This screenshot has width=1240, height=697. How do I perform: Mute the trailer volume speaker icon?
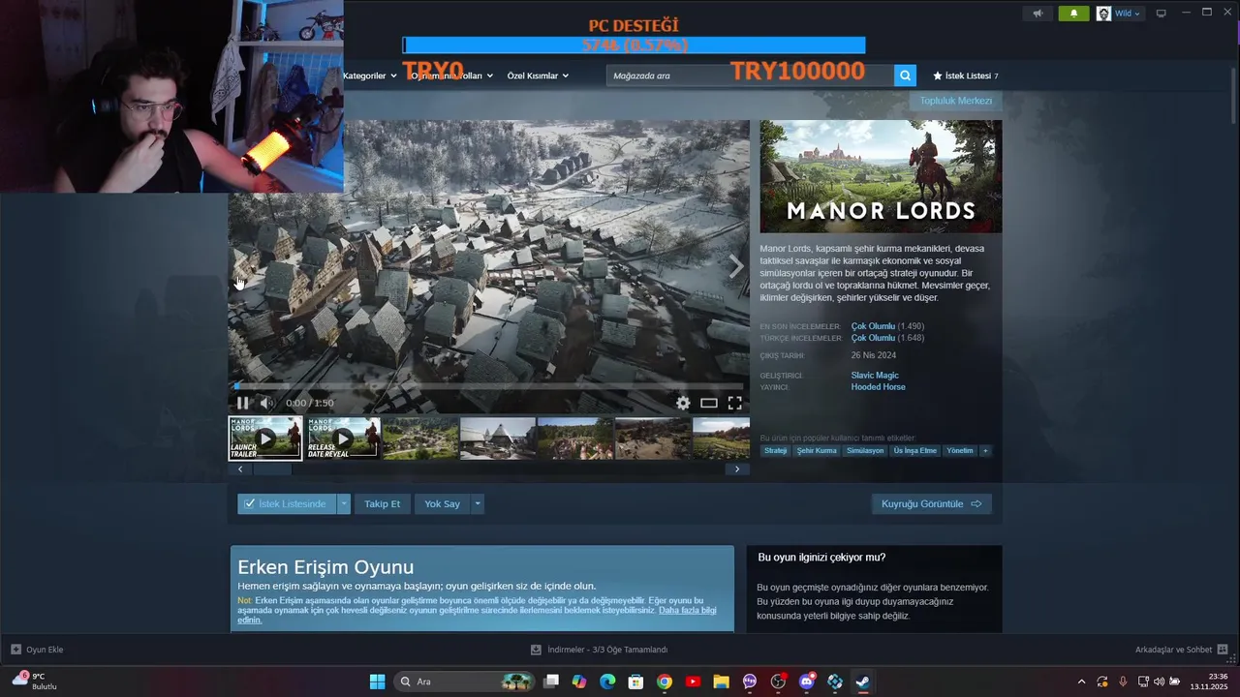(267, 403)
